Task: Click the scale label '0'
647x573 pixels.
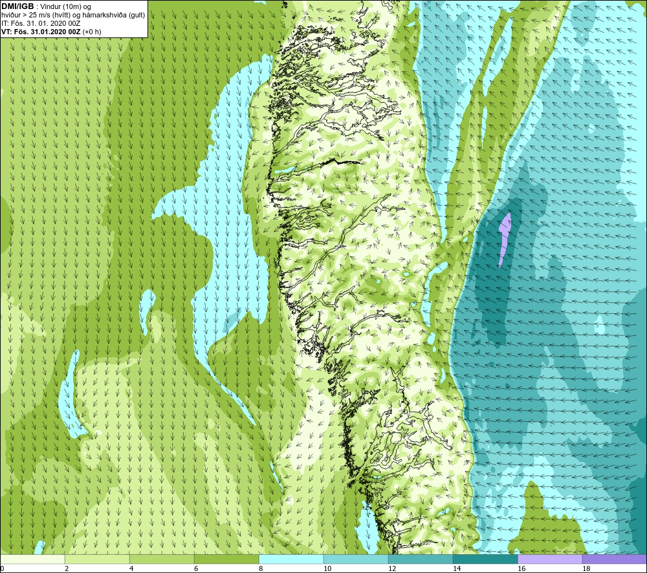Action: (x=2, y=568)
